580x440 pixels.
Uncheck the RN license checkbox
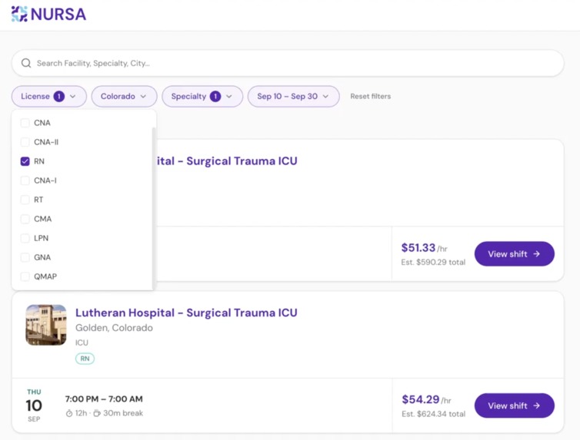coord(25,161)
